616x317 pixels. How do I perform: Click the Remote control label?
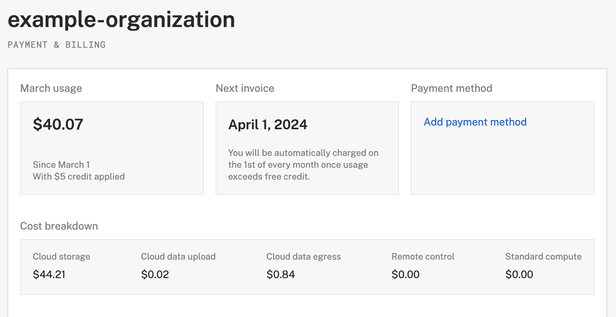pyautogui.click(x=423, y=257)
